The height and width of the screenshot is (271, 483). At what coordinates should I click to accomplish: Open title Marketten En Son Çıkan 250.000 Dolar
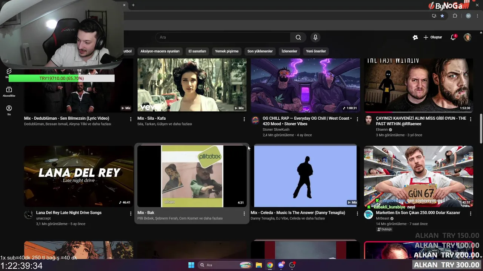point(418,213)
